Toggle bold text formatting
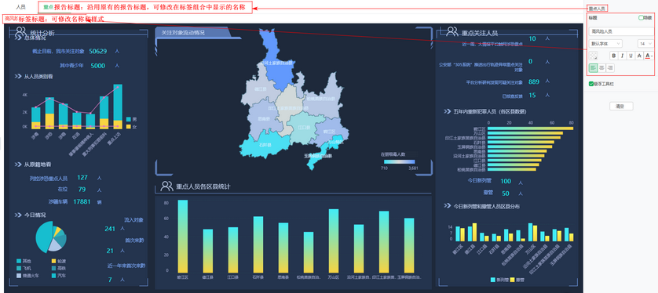This screenshot has height=293, width=658. pos(614,56)
